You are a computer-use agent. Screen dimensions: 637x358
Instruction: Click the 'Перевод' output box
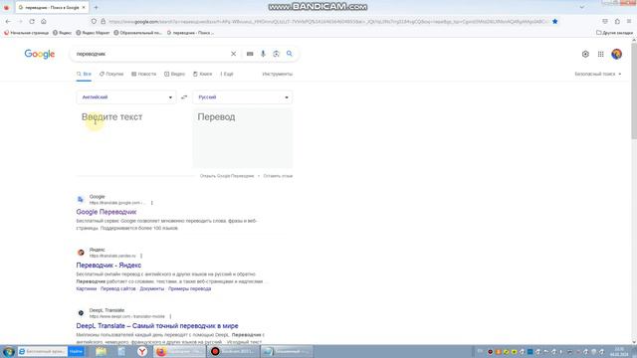point(243,138)
